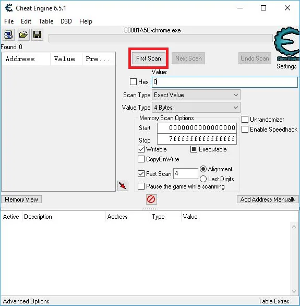This screenshot has height=306, width=300.
Task: Check Enable Speedhack option
Action: point(245,129)
